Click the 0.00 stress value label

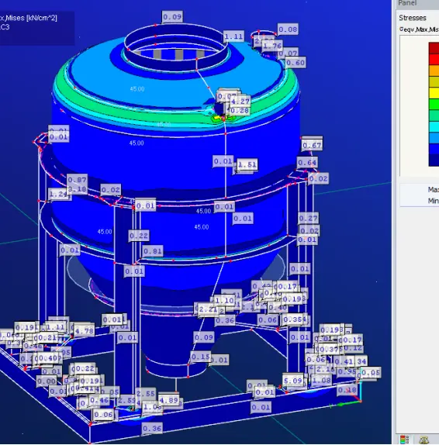point(47,381)
